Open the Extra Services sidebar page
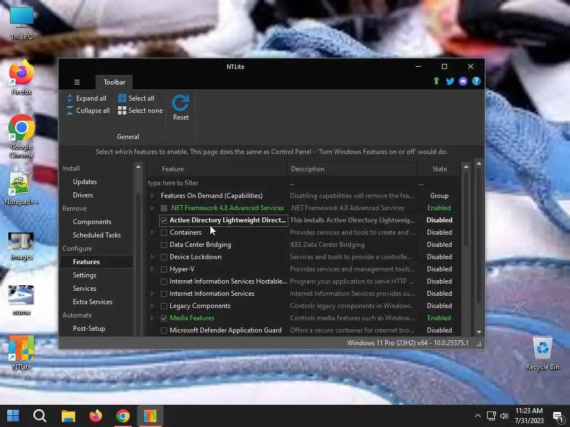570x427 pixels. (93, 302)
